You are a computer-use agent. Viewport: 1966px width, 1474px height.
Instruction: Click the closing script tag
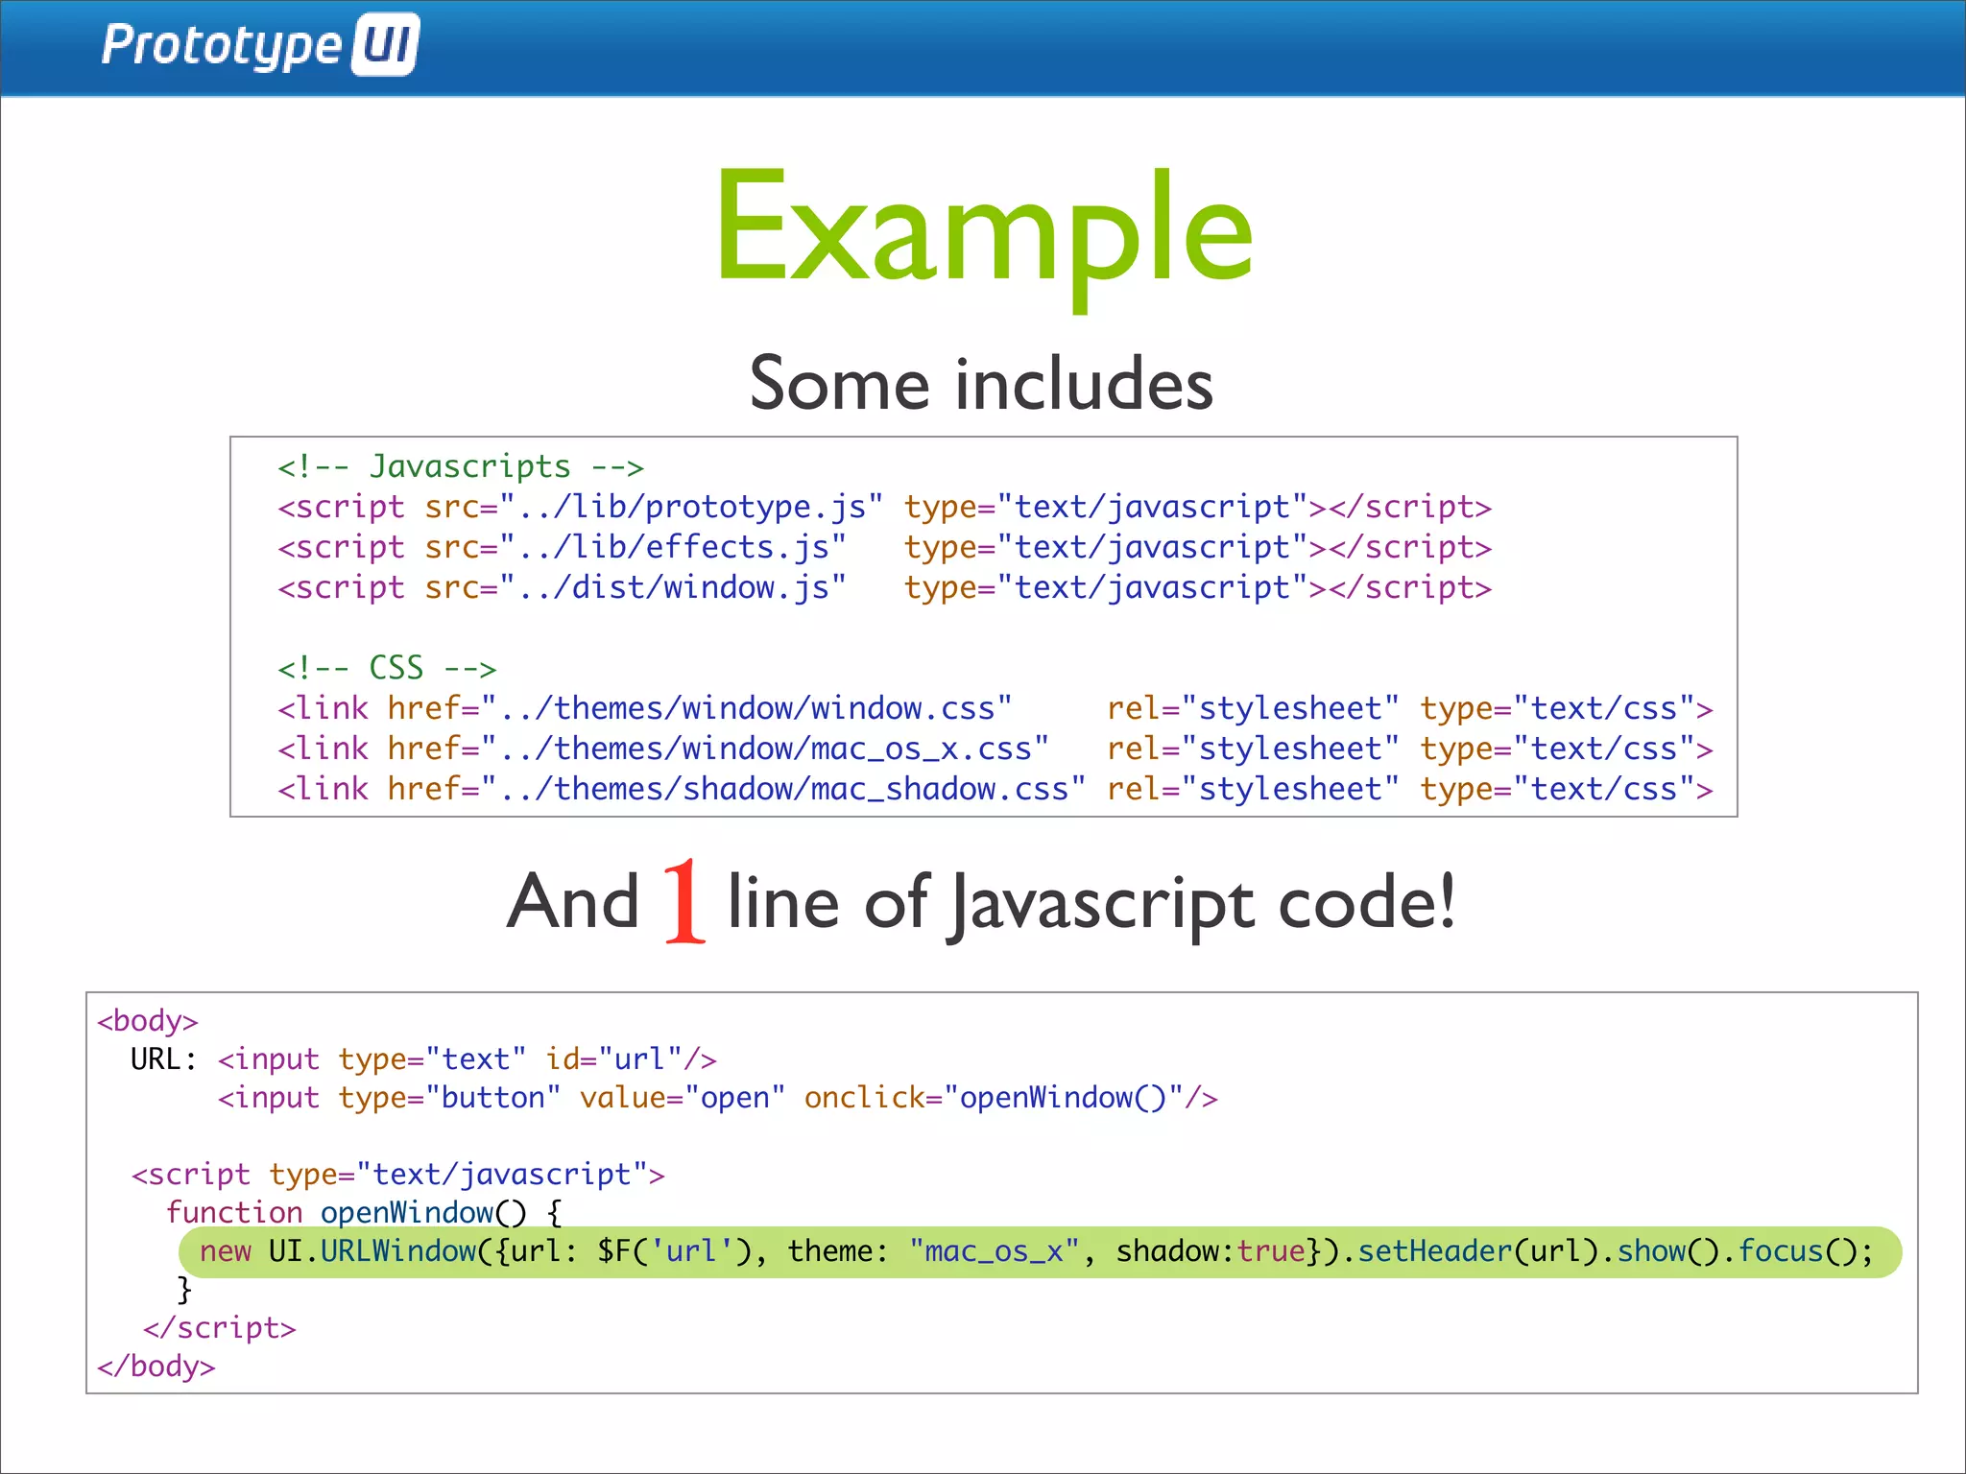pos(220,1328)
